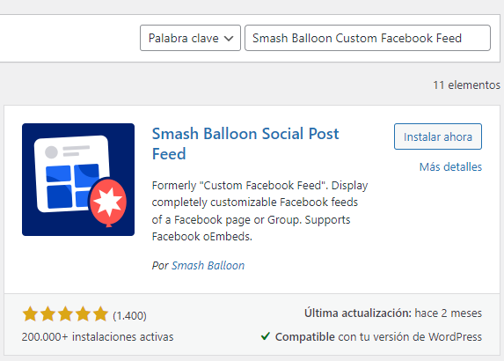
Task: Visit the Smash Balloon author link
Action: tap(208, 265)
